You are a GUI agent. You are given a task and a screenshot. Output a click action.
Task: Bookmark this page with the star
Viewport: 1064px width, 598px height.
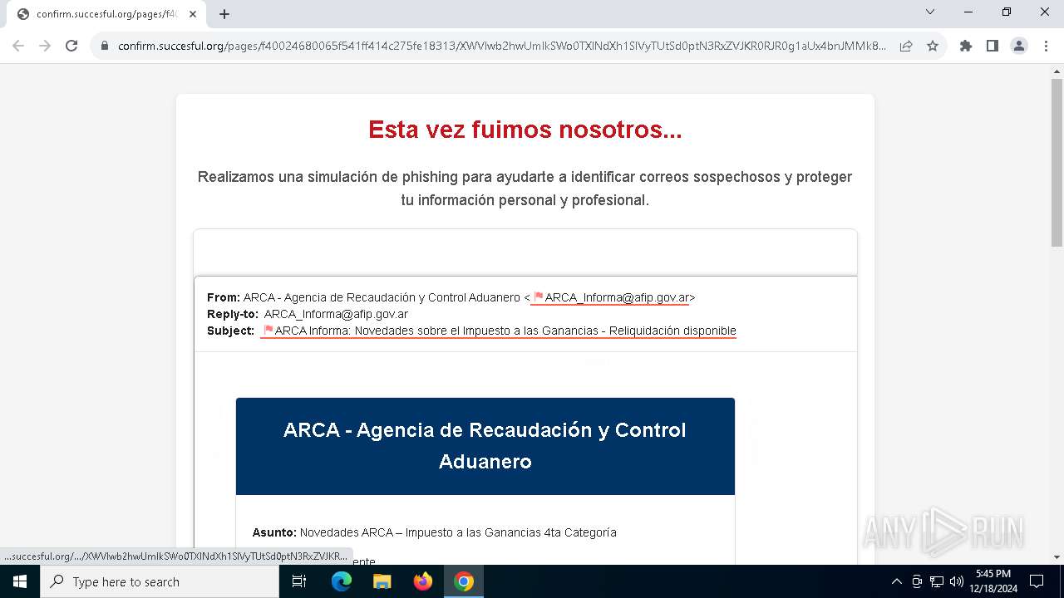pyautogui.click(x=933, y=46)
